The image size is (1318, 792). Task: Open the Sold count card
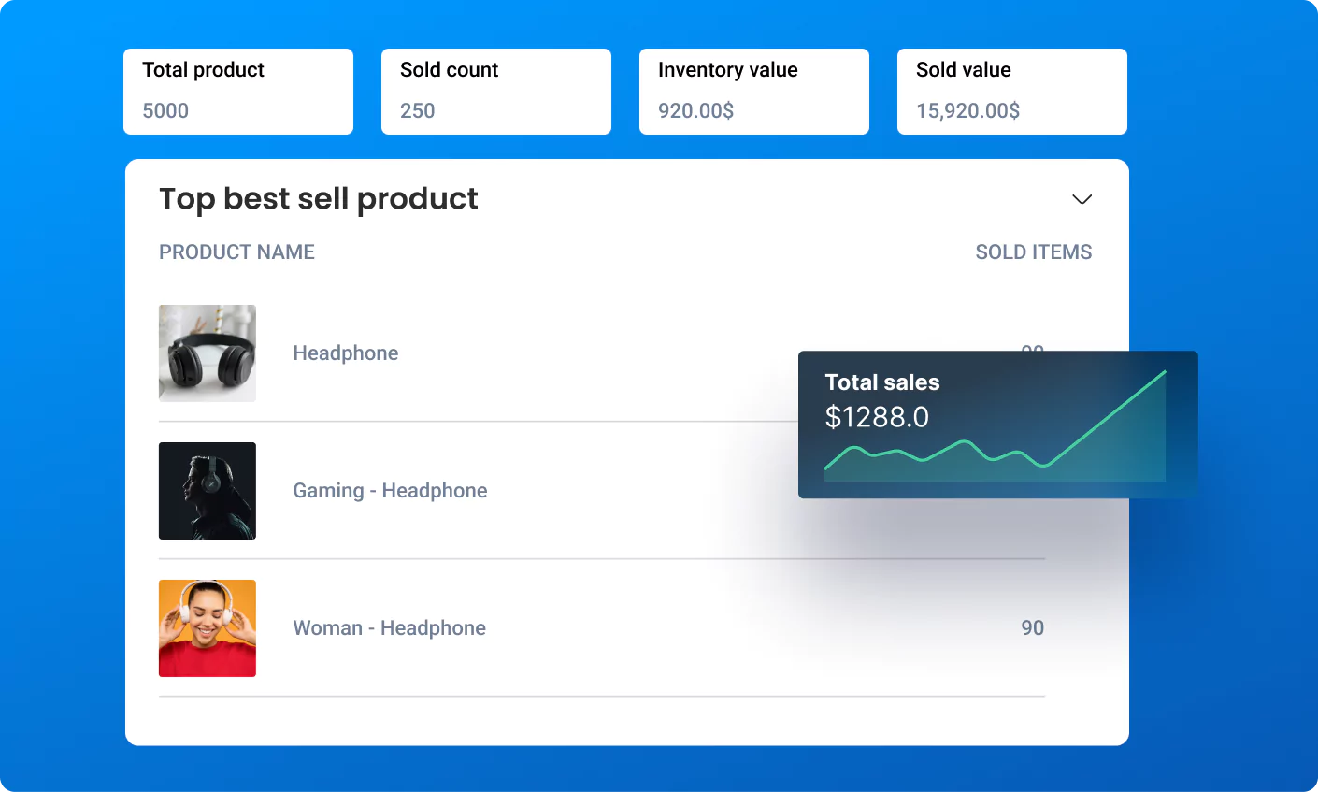tap(496, 92)
